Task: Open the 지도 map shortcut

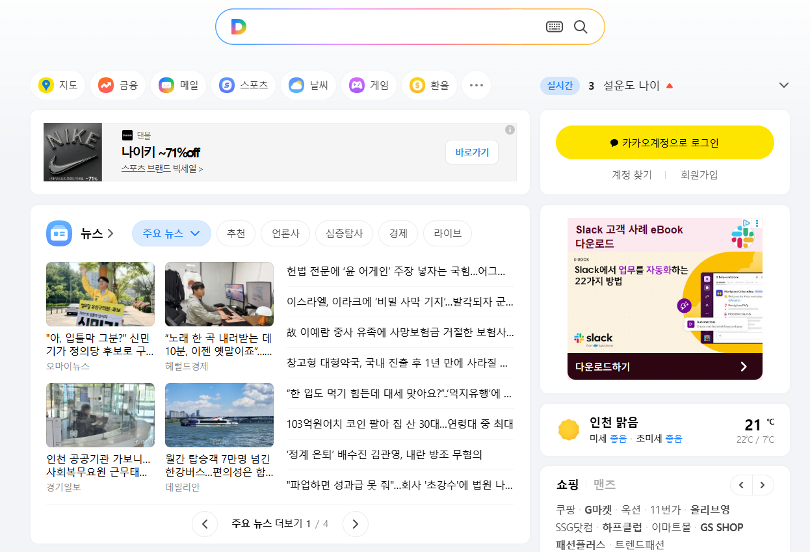Action: coord(58,85)
